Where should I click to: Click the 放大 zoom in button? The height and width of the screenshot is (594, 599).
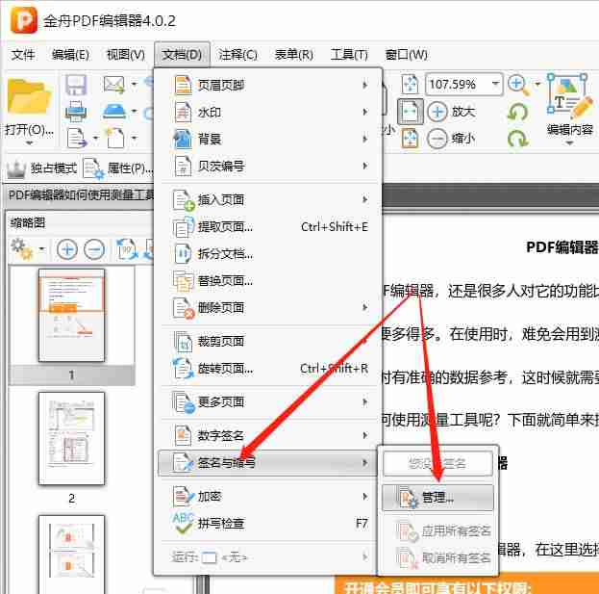click(x=452, y=112)
